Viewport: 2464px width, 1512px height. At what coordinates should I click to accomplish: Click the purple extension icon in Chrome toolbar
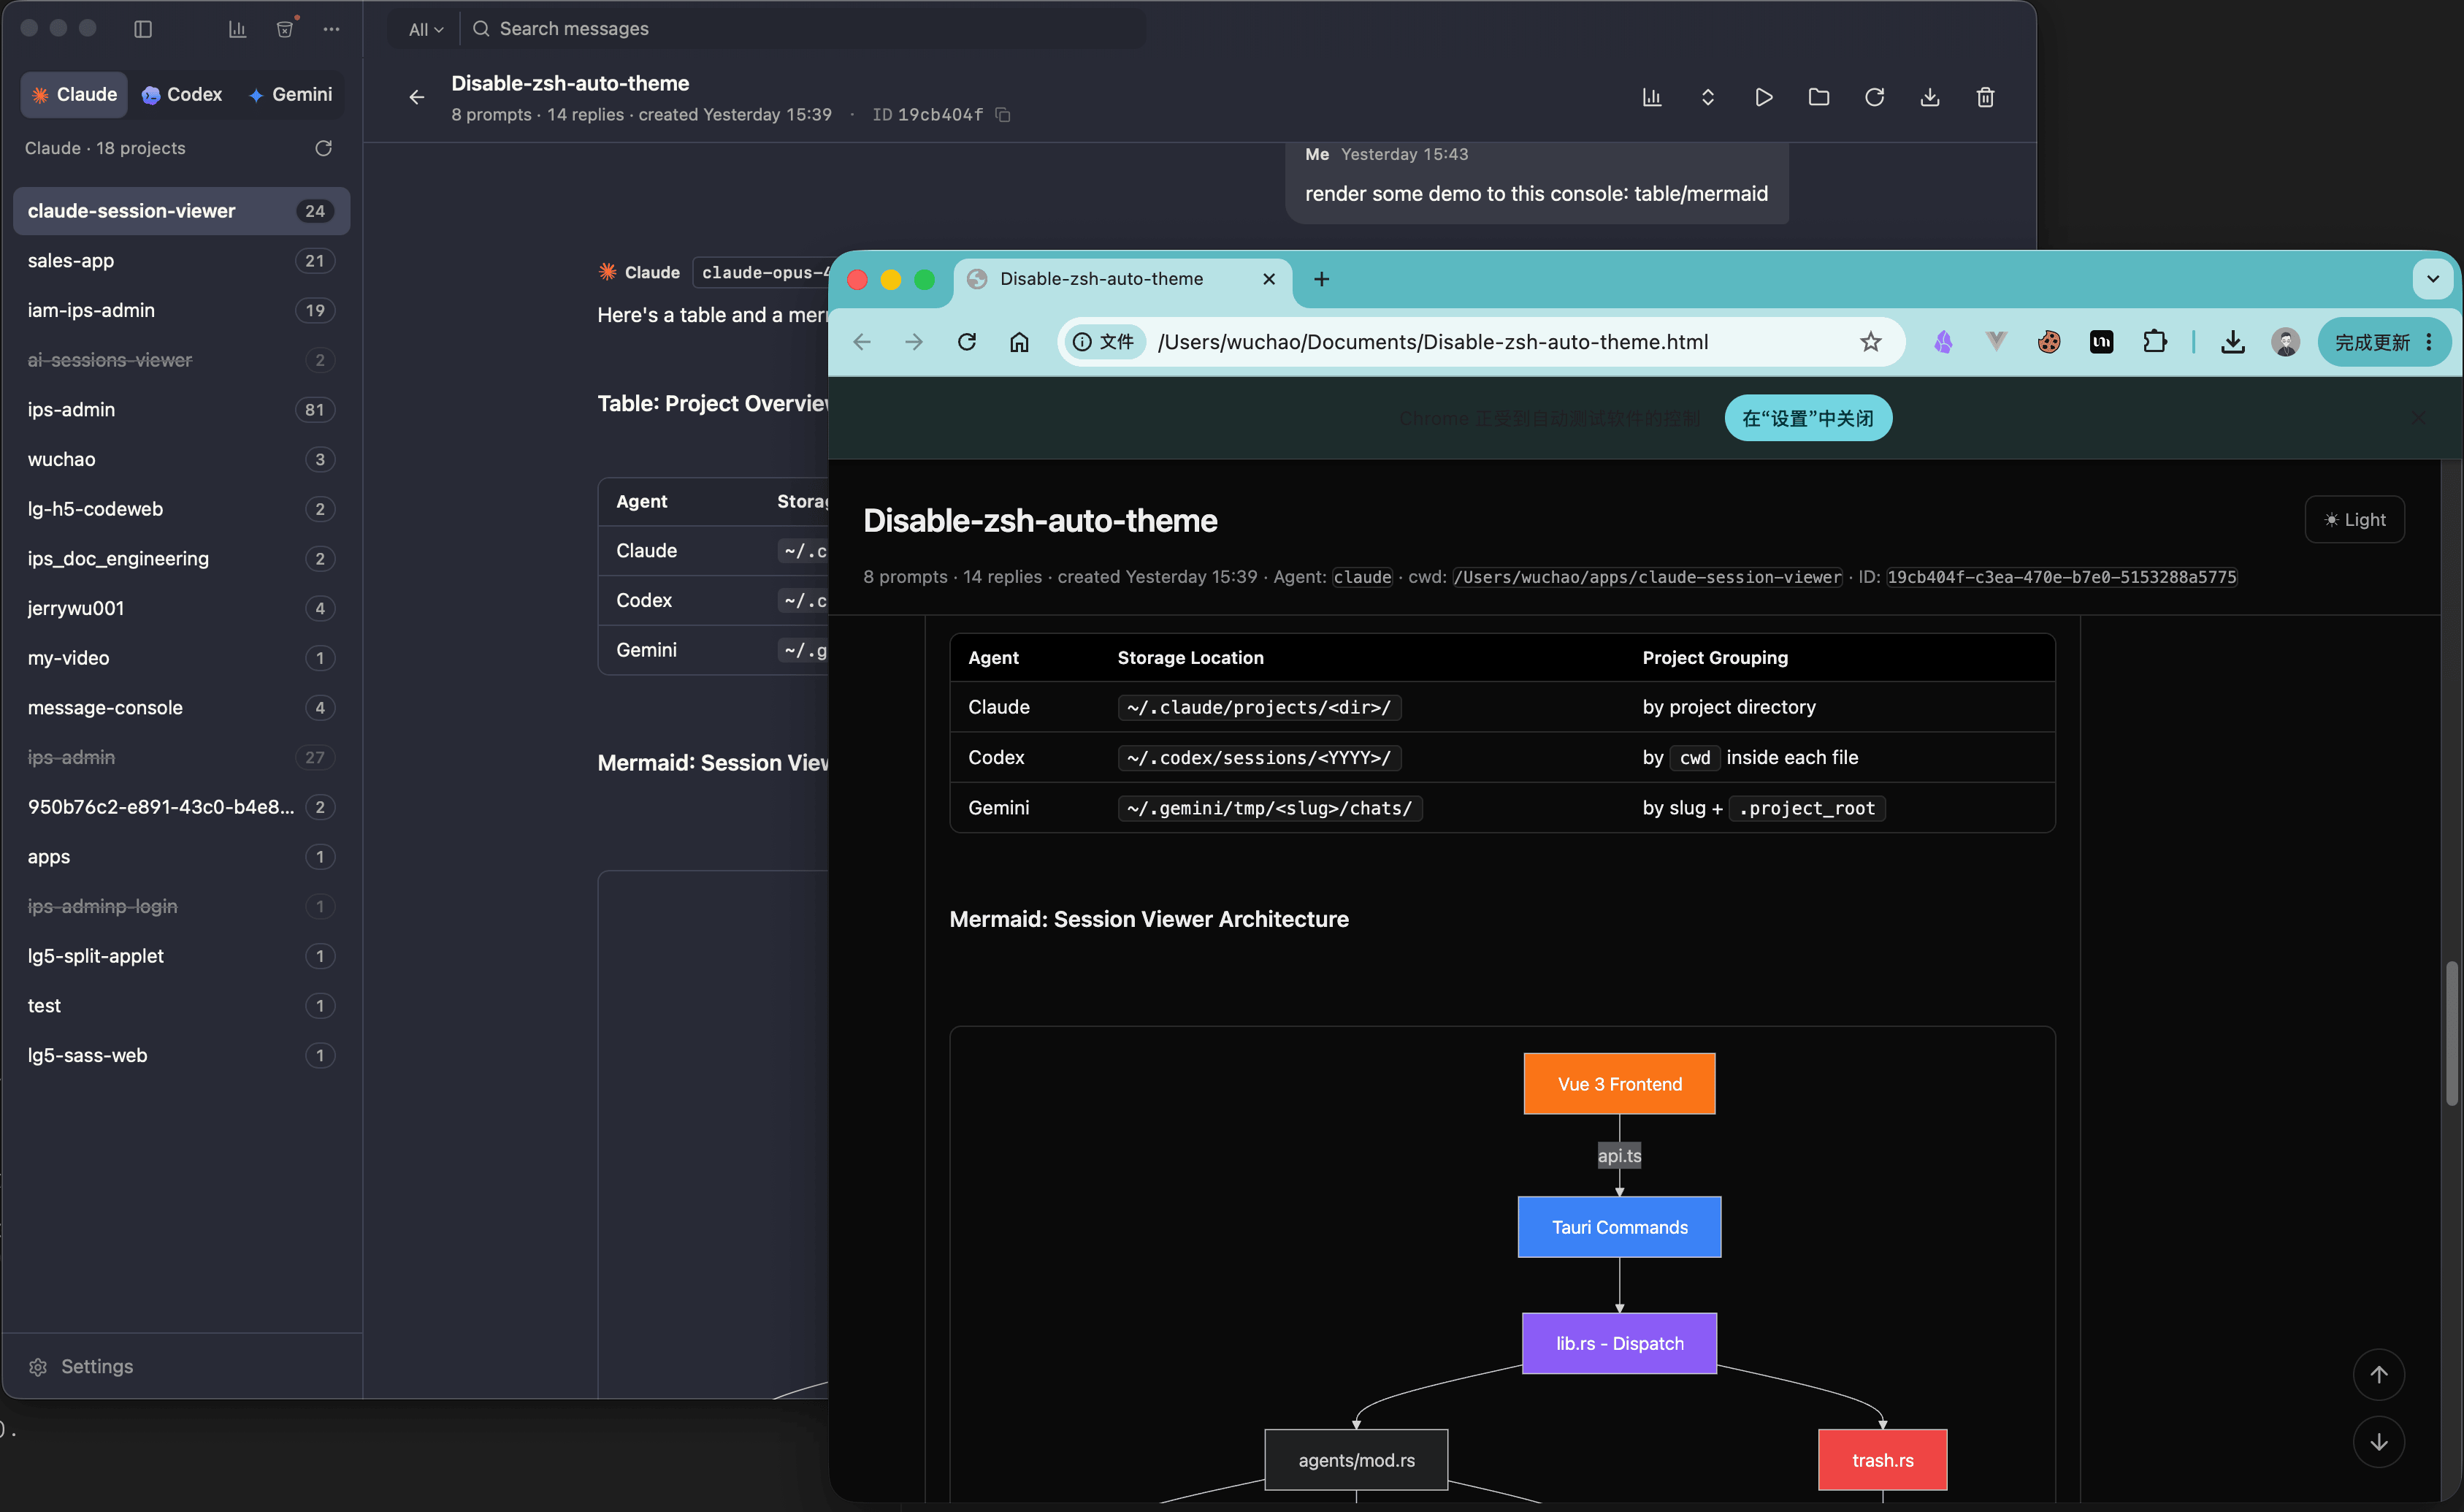point(1943,342)
